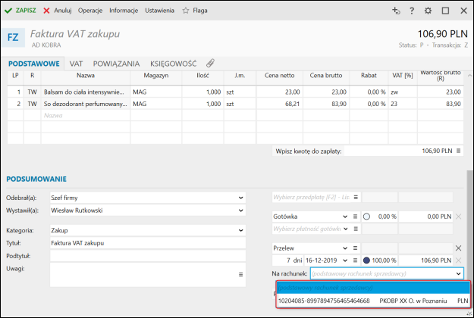
Task: Save the invoice with ZAPISZ
Action: click(x=20, y=11)
